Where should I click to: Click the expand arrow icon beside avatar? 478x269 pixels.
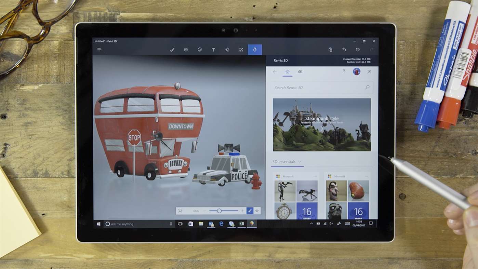[x=369, y=72]
